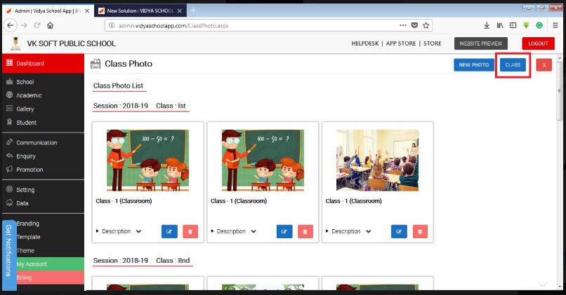Click the Grammarly green circle extension icon

(x=539, y=25)
